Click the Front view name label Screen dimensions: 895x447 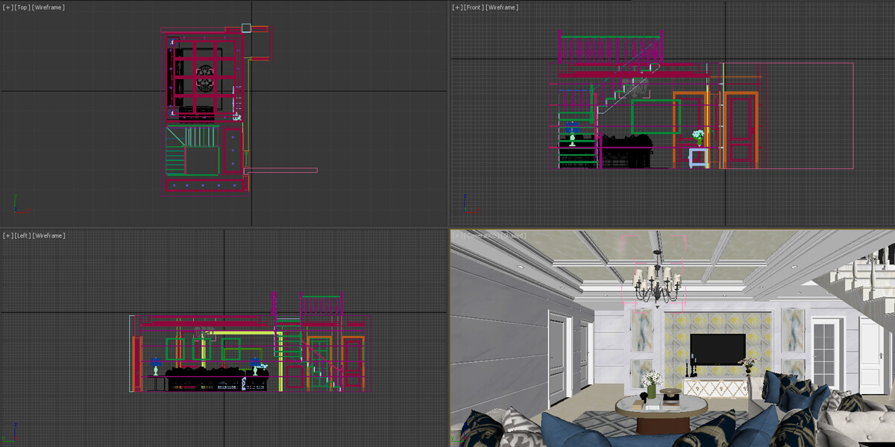[472, 7]
